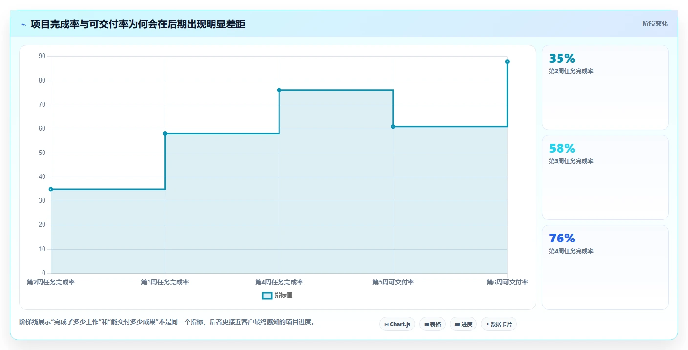
Task: Click the data point at value 58
Action: (165, 133)
